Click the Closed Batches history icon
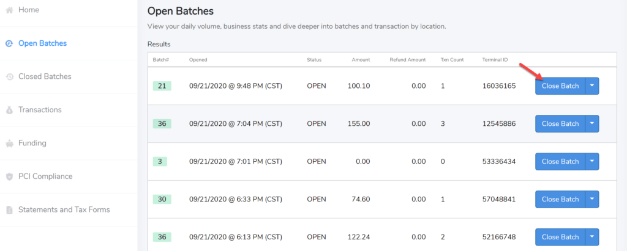627x251 pixels. [x=10, y=76]
